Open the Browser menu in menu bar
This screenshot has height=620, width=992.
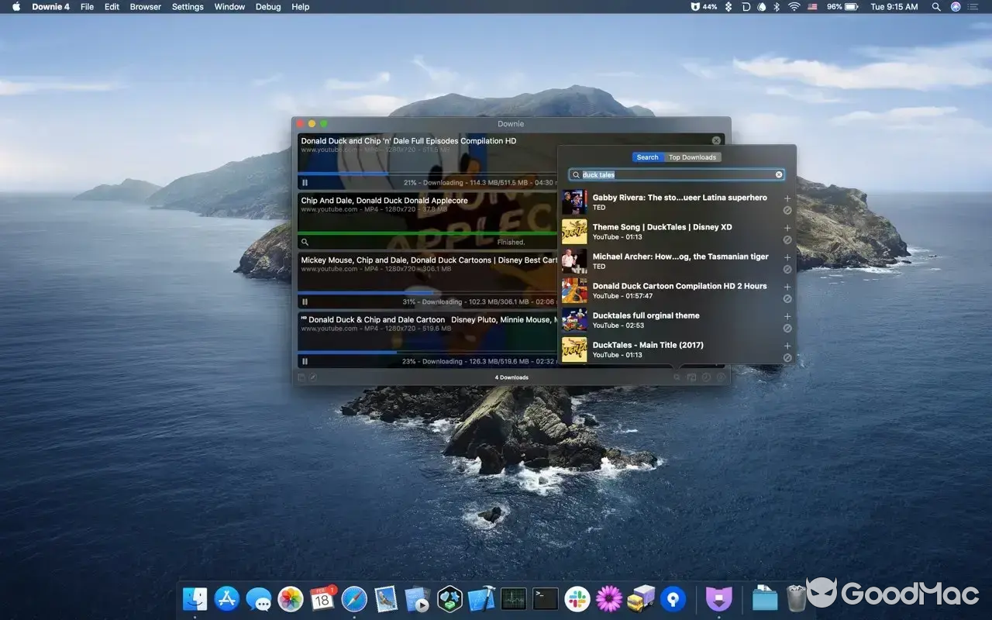146,7
